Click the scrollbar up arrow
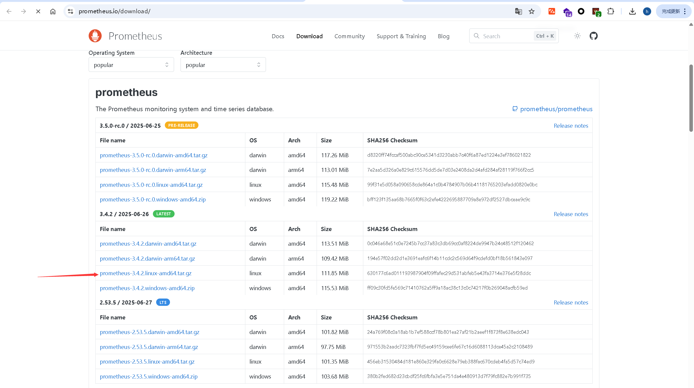 click(x=691, y=24)
